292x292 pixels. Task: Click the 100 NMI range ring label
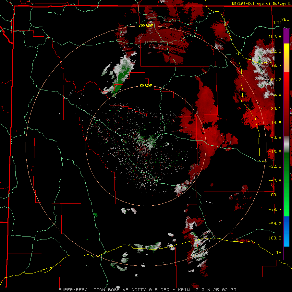[x=146, y=26]
